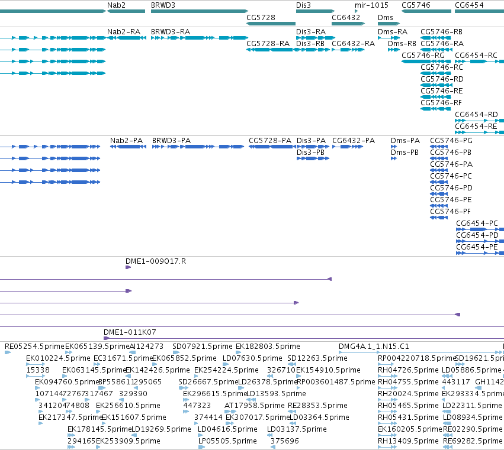Select the LD13593.5prime EST arrow
This screenshot has width=504, height=450.
click(x=251, y=400)
